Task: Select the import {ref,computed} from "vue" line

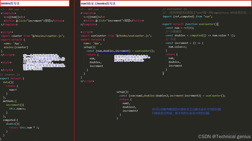Action: 187,17
